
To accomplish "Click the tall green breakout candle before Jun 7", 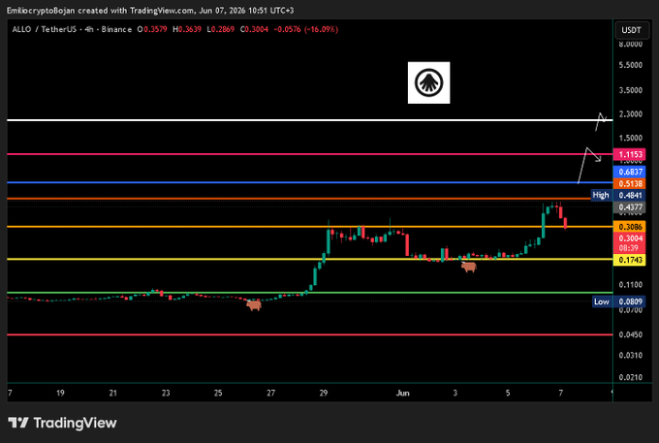I will [x=544, y=224].
